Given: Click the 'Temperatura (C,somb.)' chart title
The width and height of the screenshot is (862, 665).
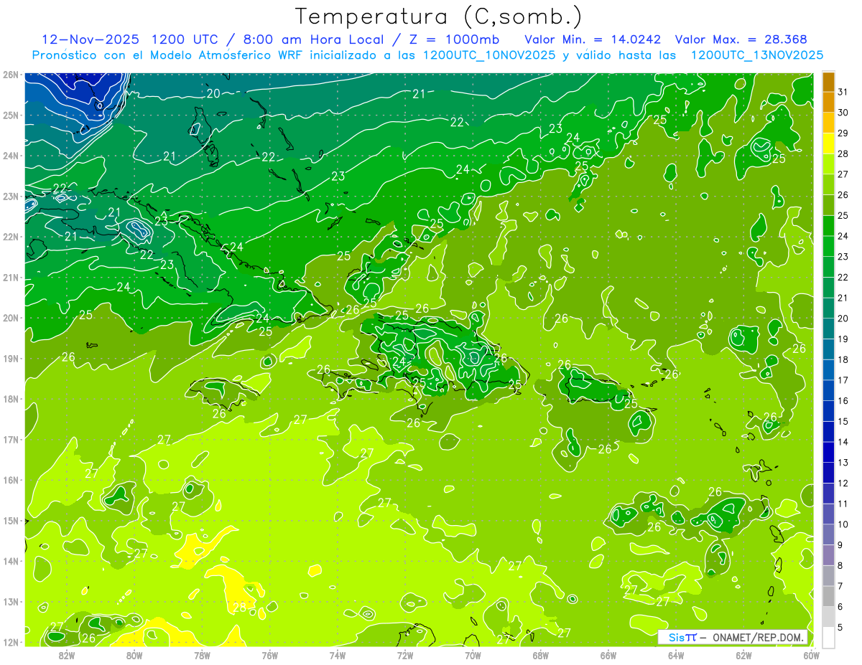Looking at the screenshot, I should (x=439, y=16).
